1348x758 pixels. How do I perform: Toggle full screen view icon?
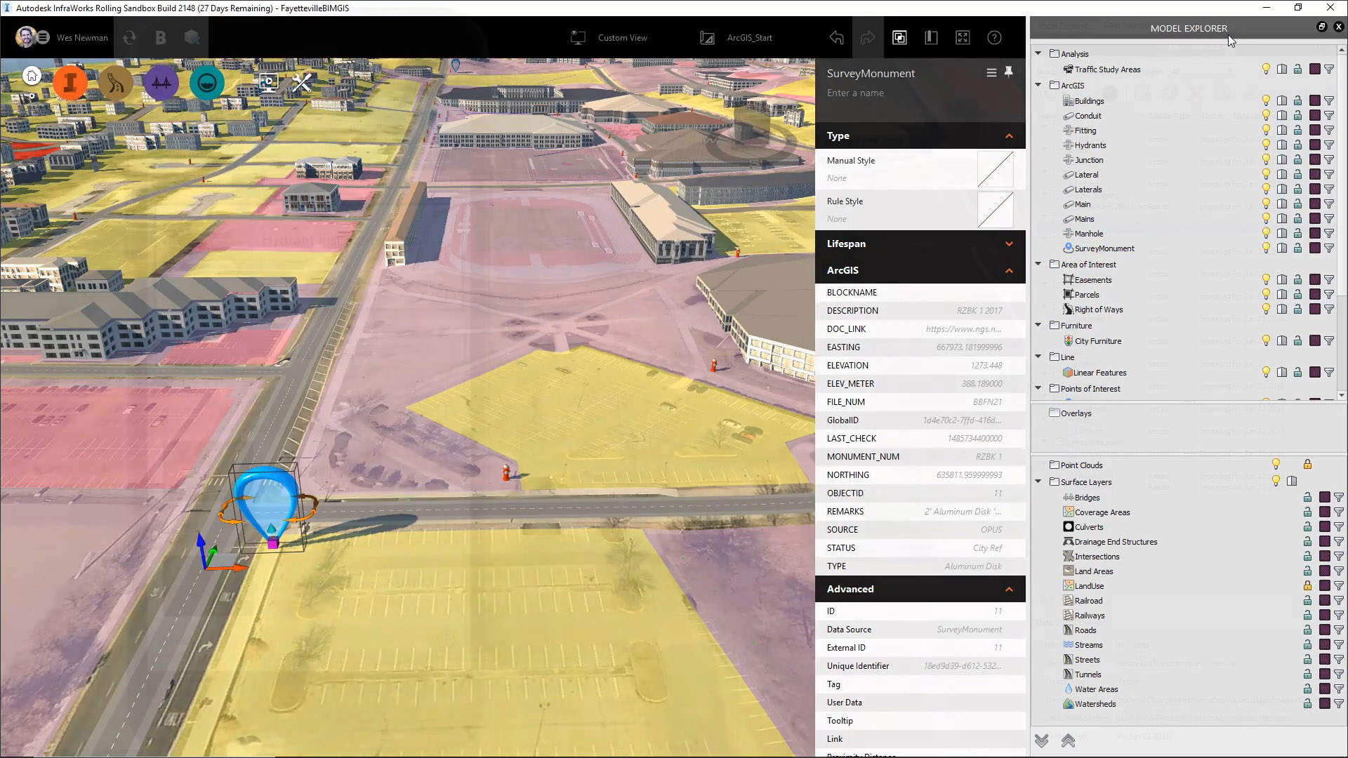click(963, 38)
